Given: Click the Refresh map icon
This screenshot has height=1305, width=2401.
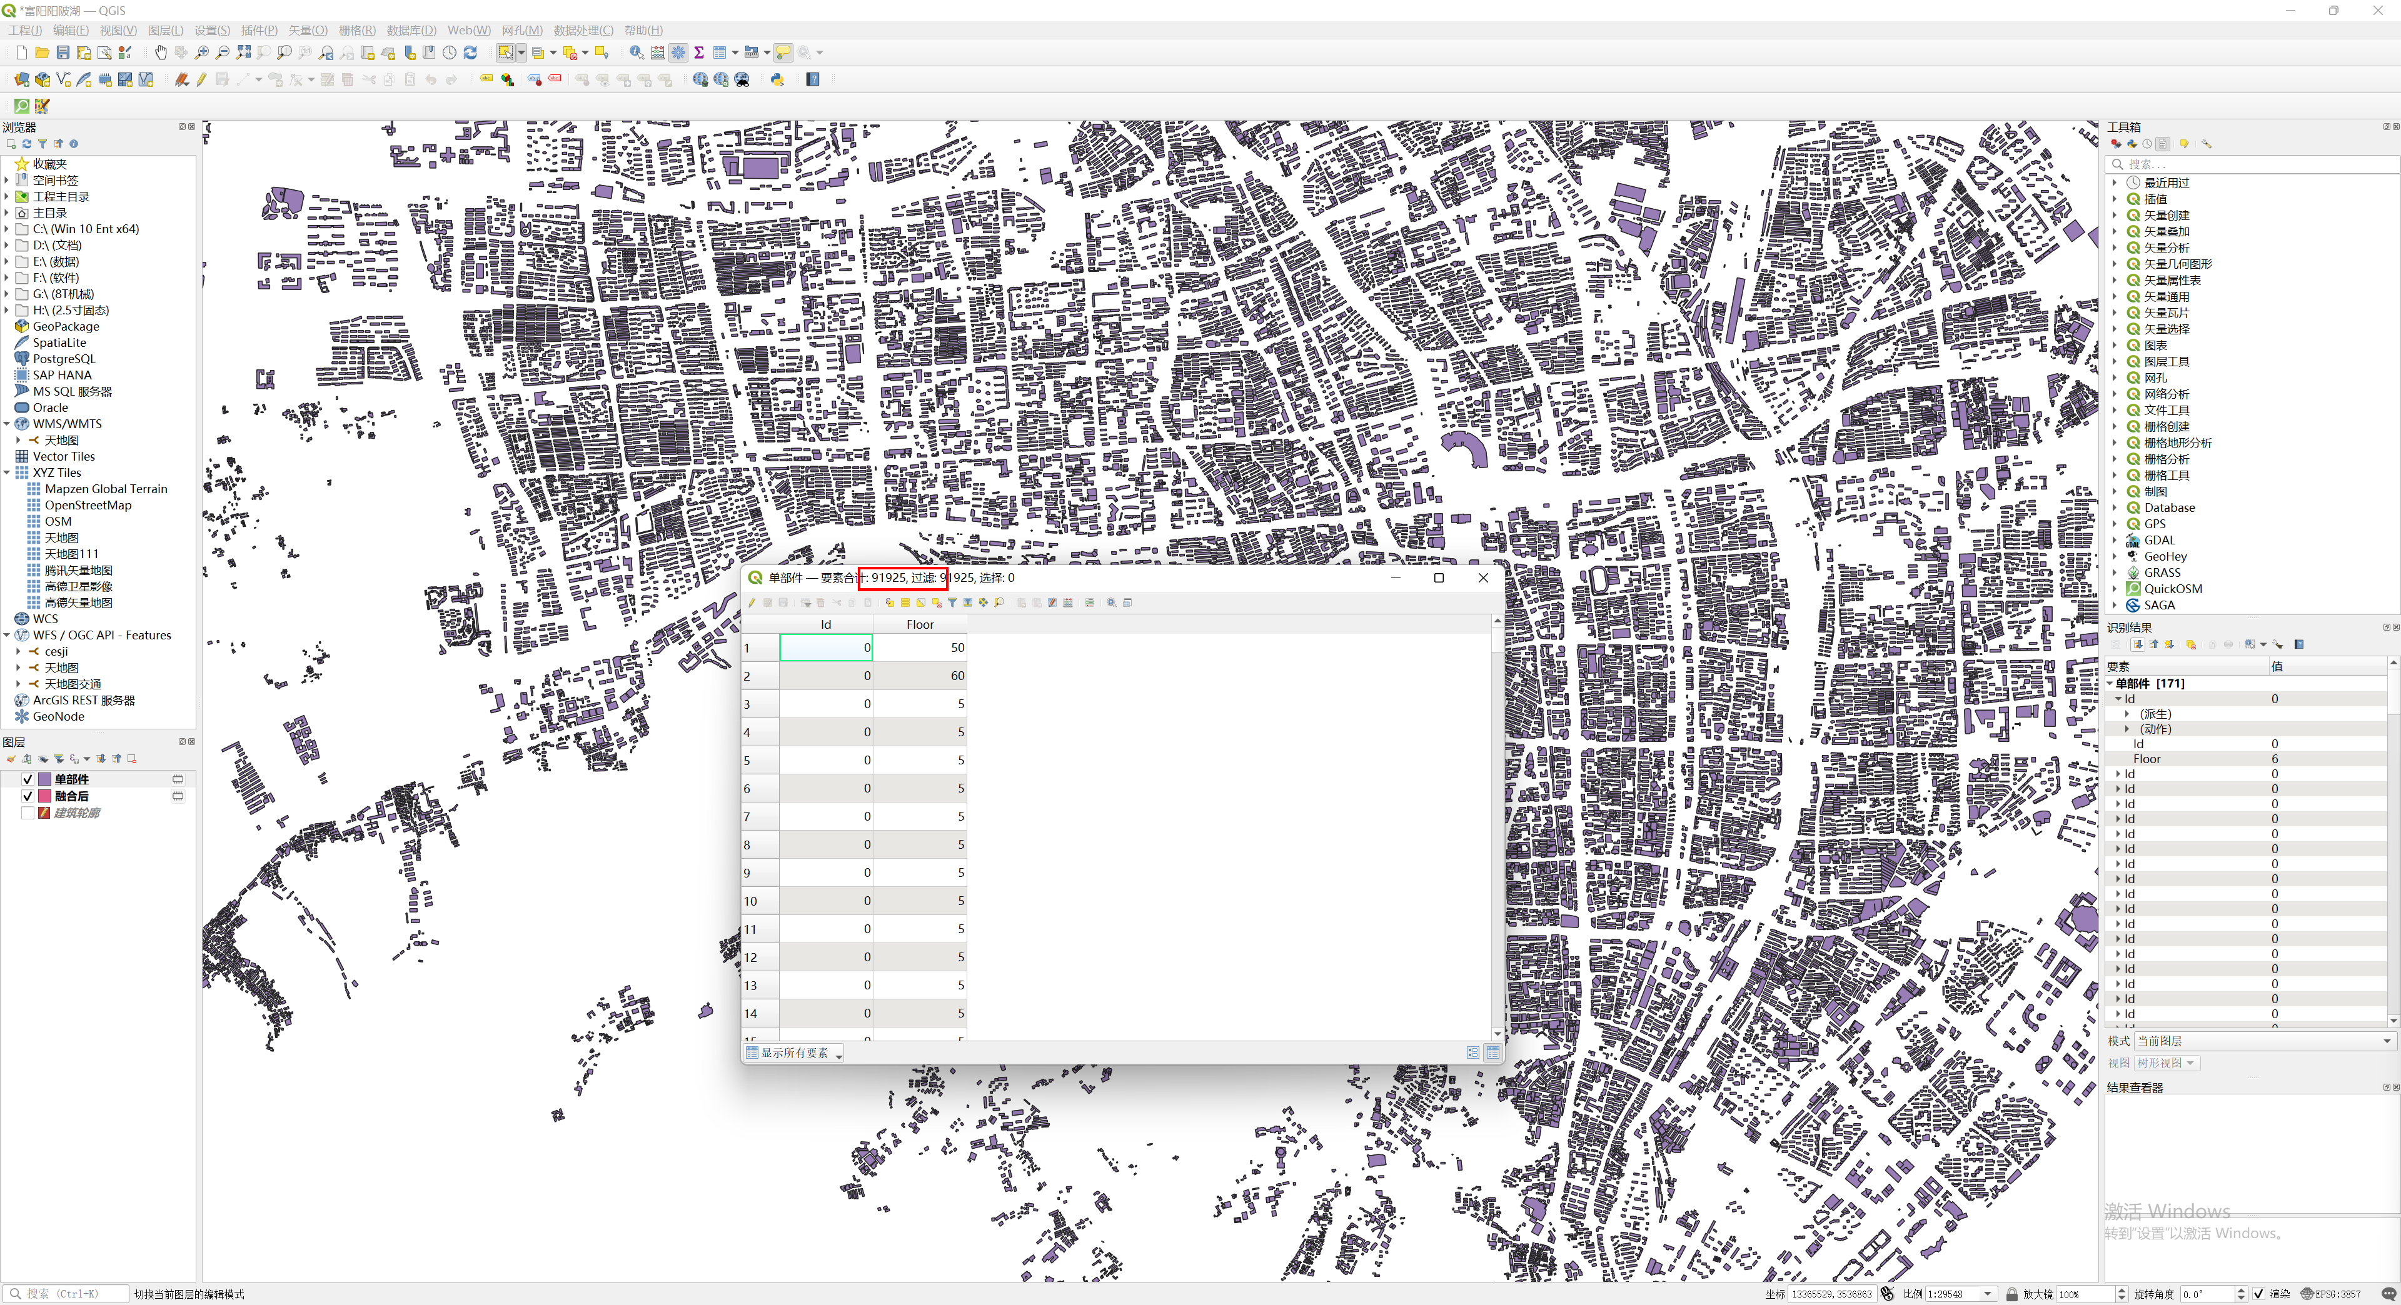Looking at the screenshot, I should click(470, 52).
